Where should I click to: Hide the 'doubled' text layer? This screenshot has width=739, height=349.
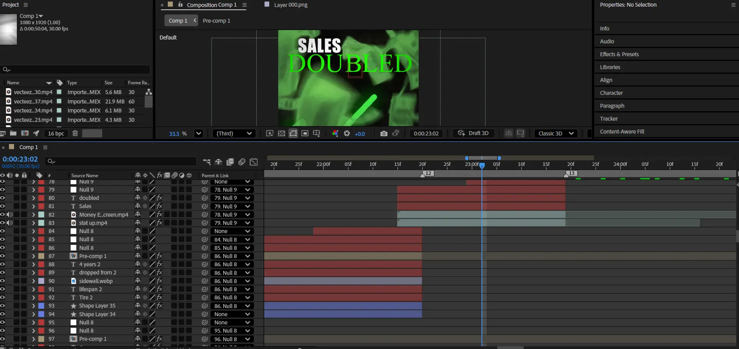(3, 198)
